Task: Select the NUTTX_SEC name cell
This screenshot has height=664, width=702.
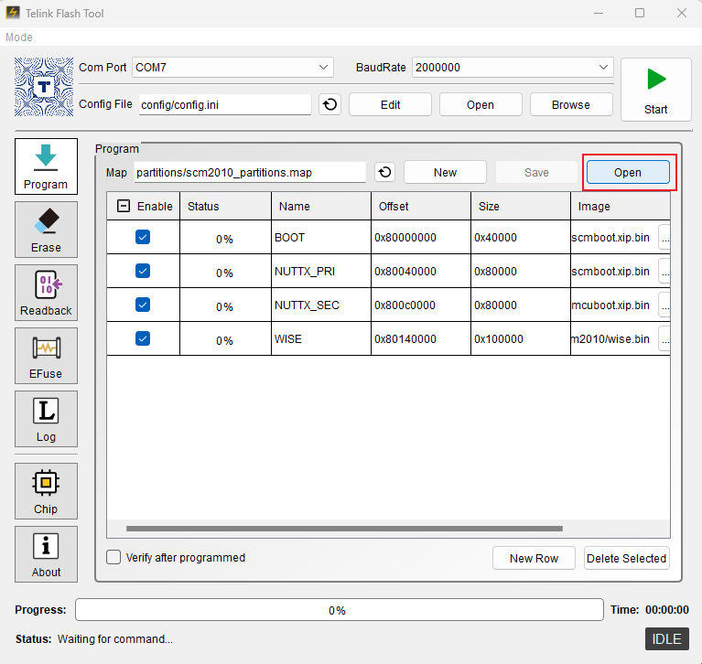Action: [x=321, y=305]
